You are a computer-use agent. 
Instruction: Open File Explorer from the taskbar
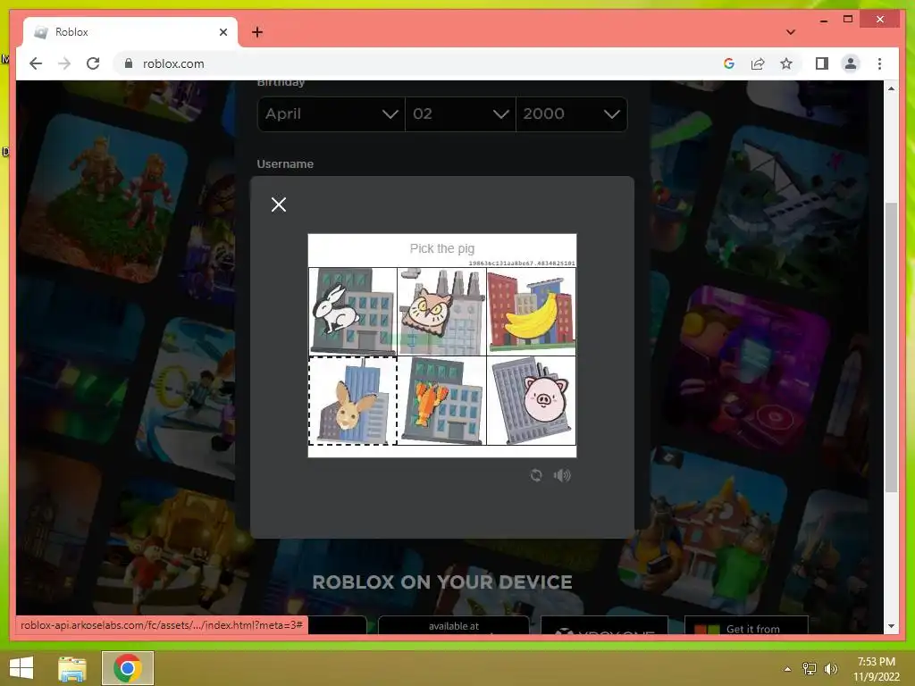click(x=72, y=668)
